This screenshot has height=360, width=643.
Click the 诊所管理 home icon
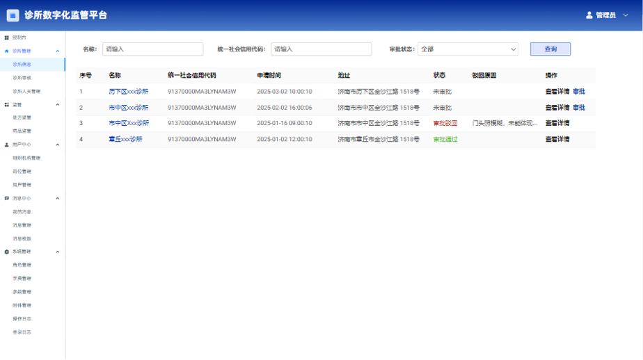pyautogui.click(x=7, y=51)
